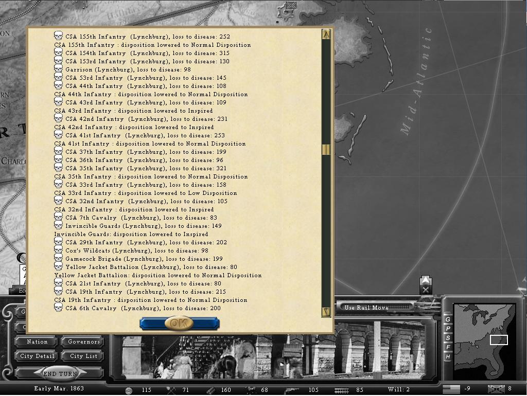Click the report scrollbar down arrow
Image resolution: width=527 pixels, height=396 pixels.
[x=326, y=312]
